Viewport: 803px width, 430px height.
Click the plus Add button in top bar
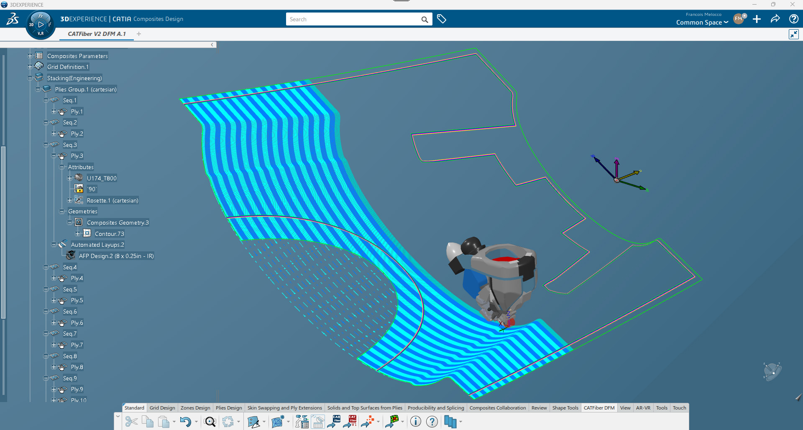click(757, 19)
